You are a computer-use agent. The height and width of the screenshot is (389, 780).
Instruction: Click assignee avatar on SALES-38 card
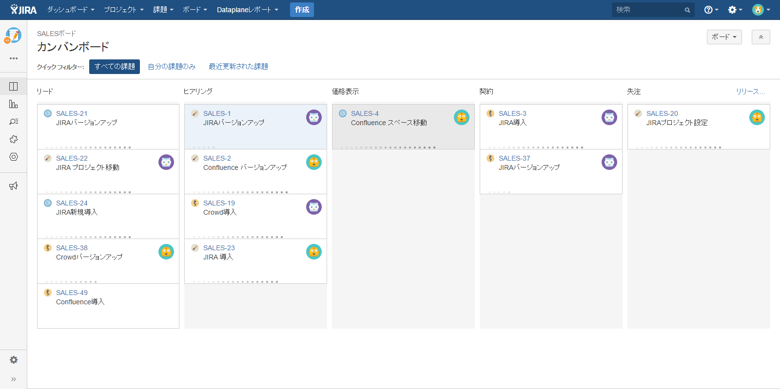(x=166, y=252)
